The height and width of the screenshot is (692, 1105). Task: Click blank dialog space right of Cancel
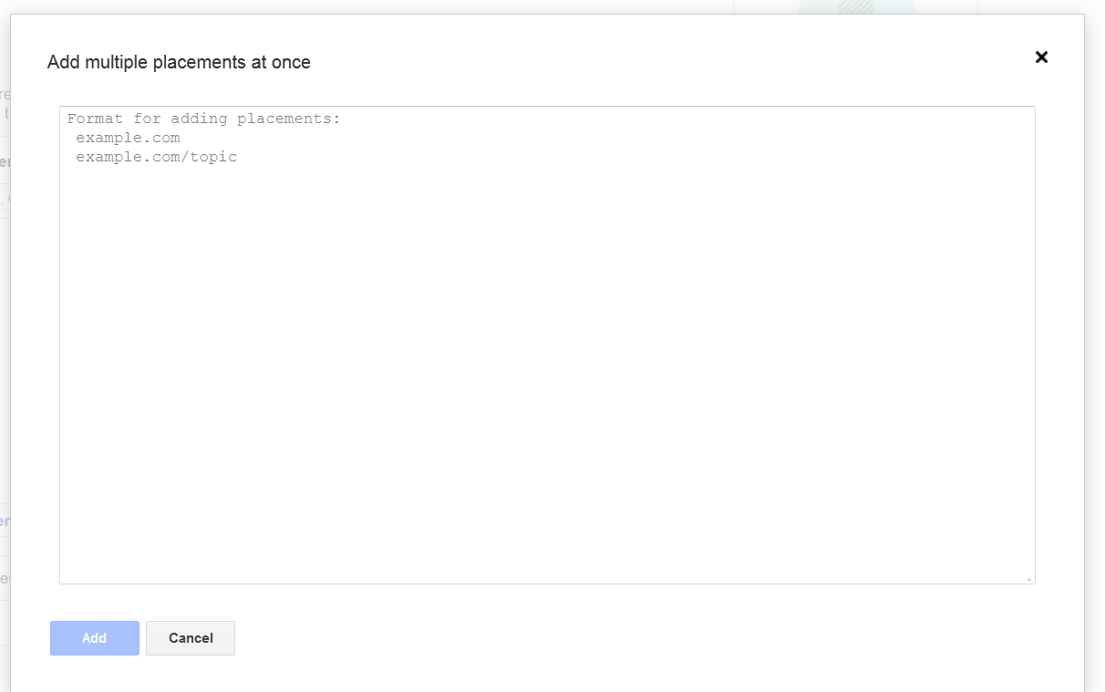pyautogui.click(x=638, y=638)
